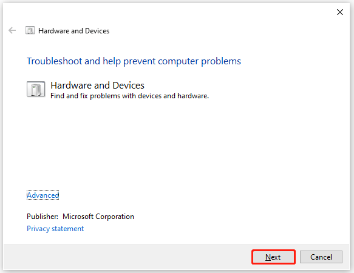Click the back arrow in the header
Screen dimensions: 354x273
tap(12, 30)
